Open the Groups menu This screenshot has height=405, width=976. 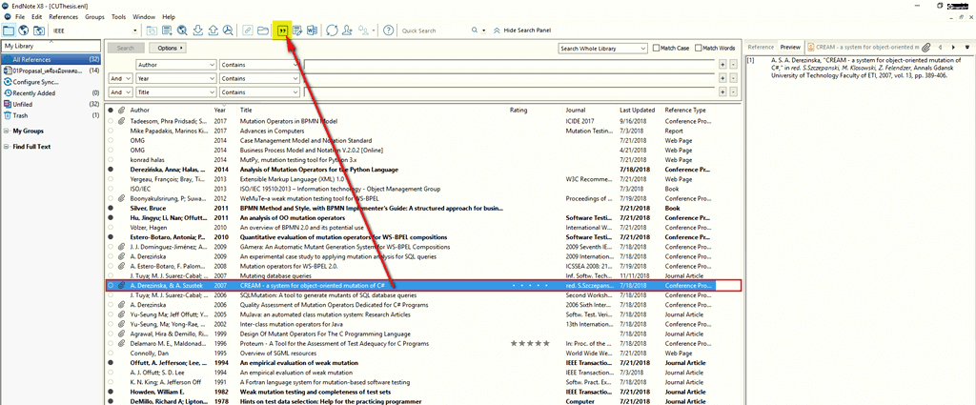pyautogui.click(x=94, y=17)
